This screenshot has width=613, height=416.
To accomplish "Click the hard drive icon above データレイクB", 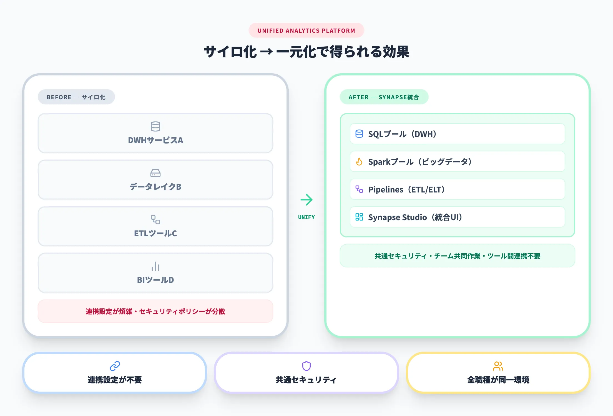I will [155, 173].
